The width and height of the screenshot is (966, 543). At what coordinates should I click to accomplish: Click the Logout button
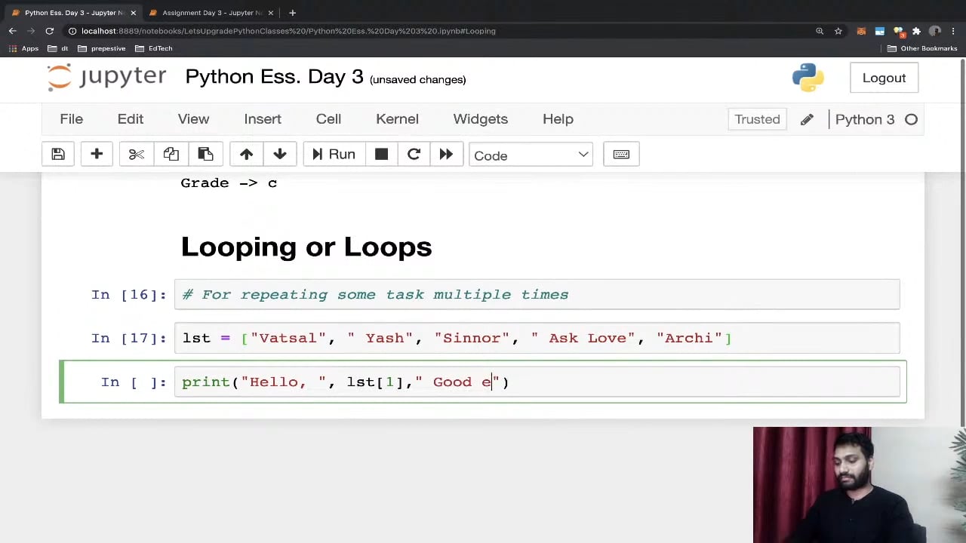(884, 78)
